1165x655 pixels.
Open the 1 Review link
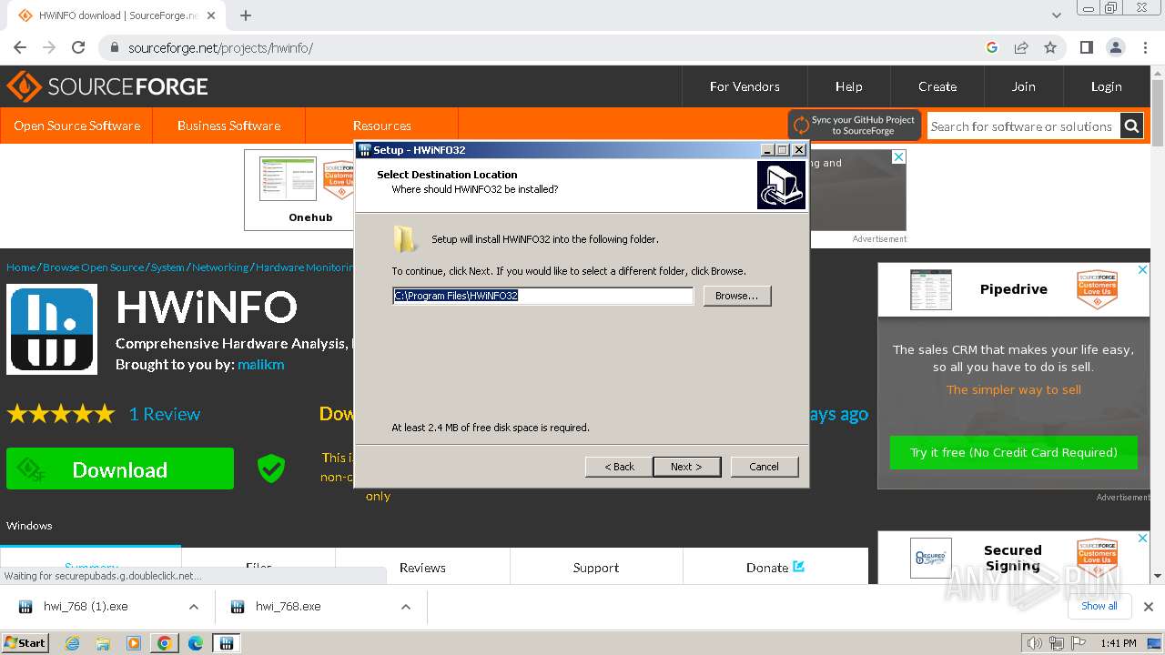(x=165, y=414)
